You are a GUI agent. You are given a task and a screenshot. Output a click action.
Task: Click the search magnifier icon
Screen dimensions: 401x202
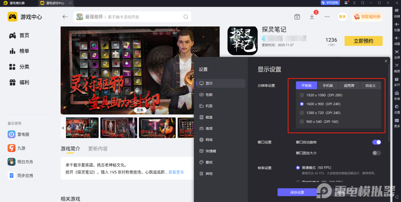(x=186, y=17)
